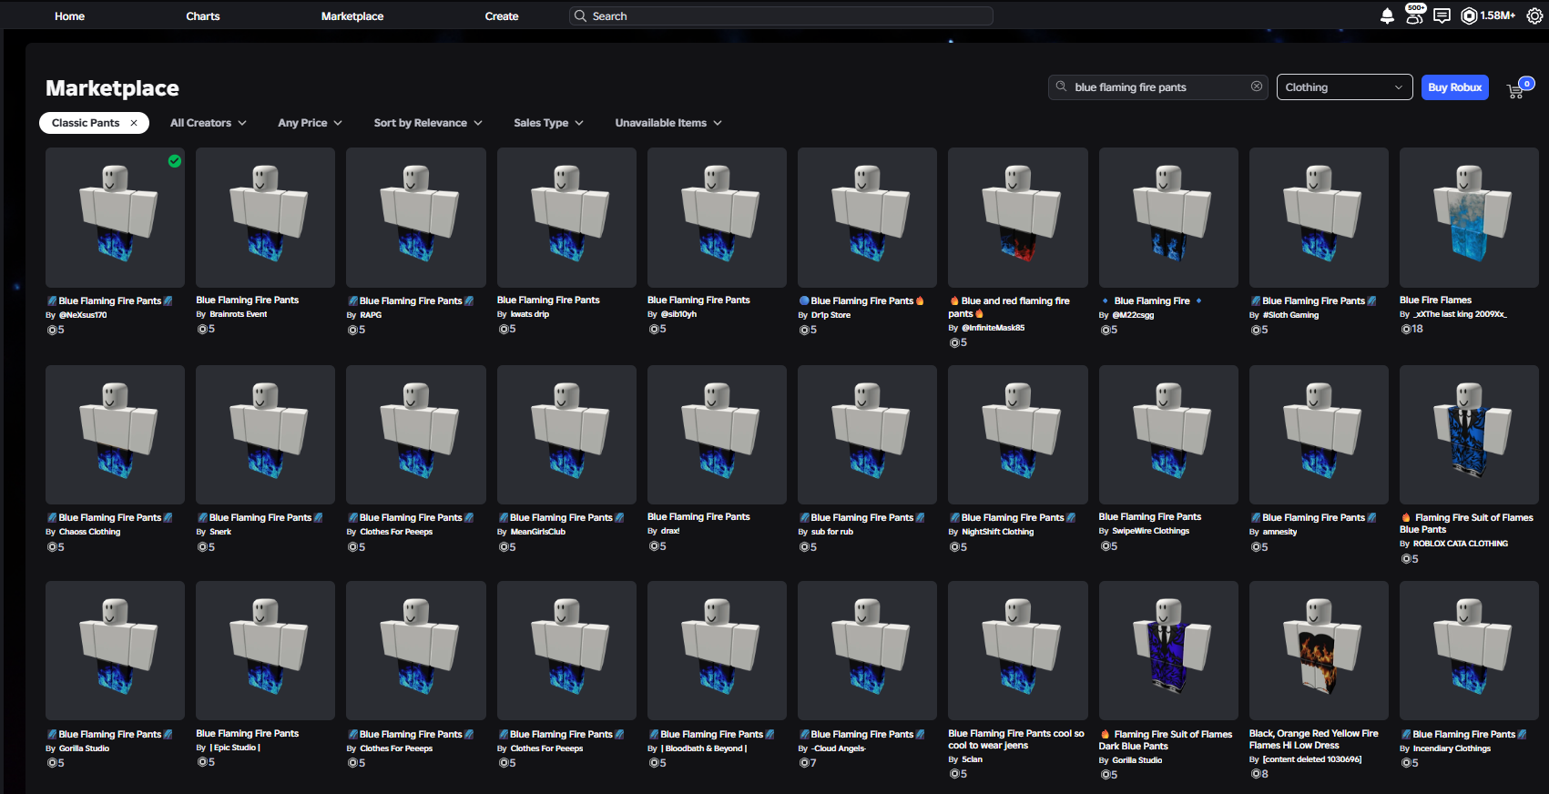
Task: Open creator link | Bloodbath & Beyond |
Action: (704, 748)
